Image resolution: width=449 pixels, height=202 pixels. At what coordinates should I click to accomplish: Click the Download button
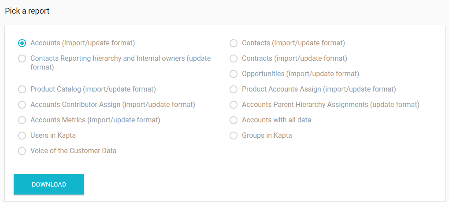pyautogui.click(x=49, y=184)
